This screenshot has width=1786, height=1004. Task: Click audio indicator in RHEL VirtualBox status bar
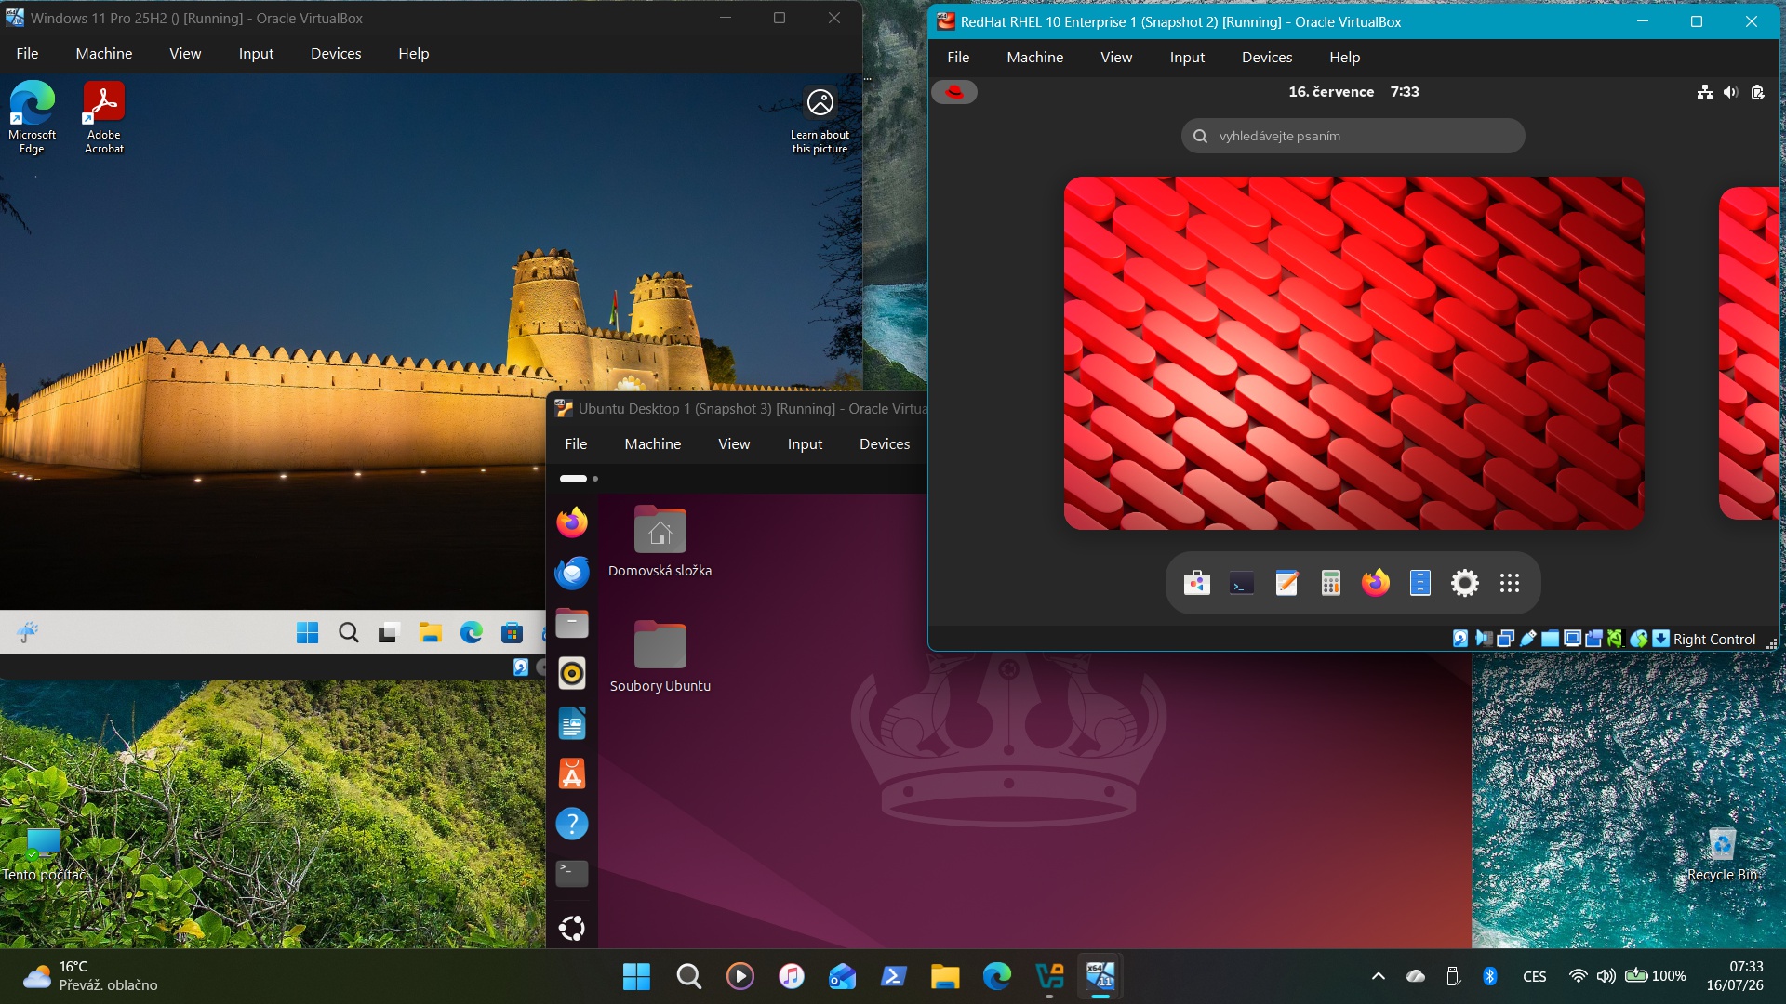(1484, 639)
